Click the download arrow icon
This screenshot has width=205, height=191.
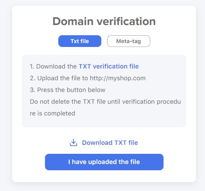[x=74, y=142]
